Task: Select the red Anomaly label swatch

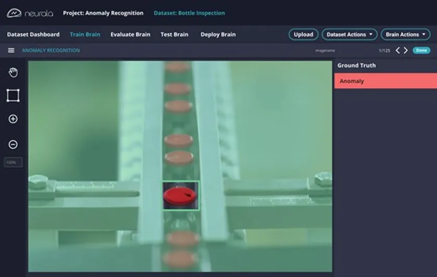Action: pyautogui.click(x=385, y=81)
